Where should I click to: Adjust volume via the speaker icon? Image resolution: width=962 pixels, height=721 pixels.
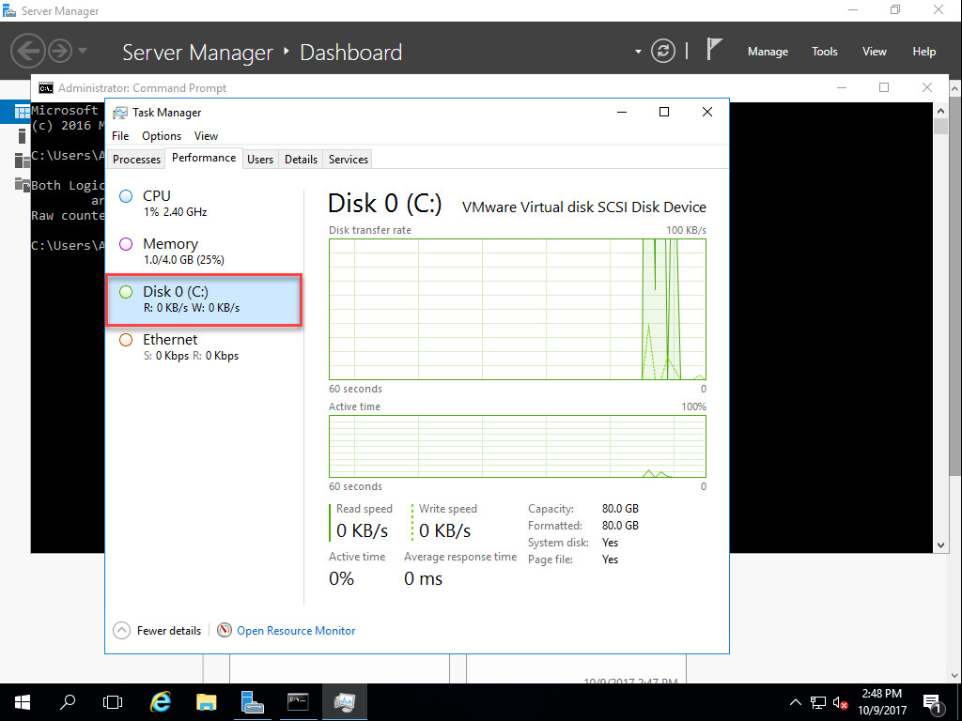click(839, 701)
